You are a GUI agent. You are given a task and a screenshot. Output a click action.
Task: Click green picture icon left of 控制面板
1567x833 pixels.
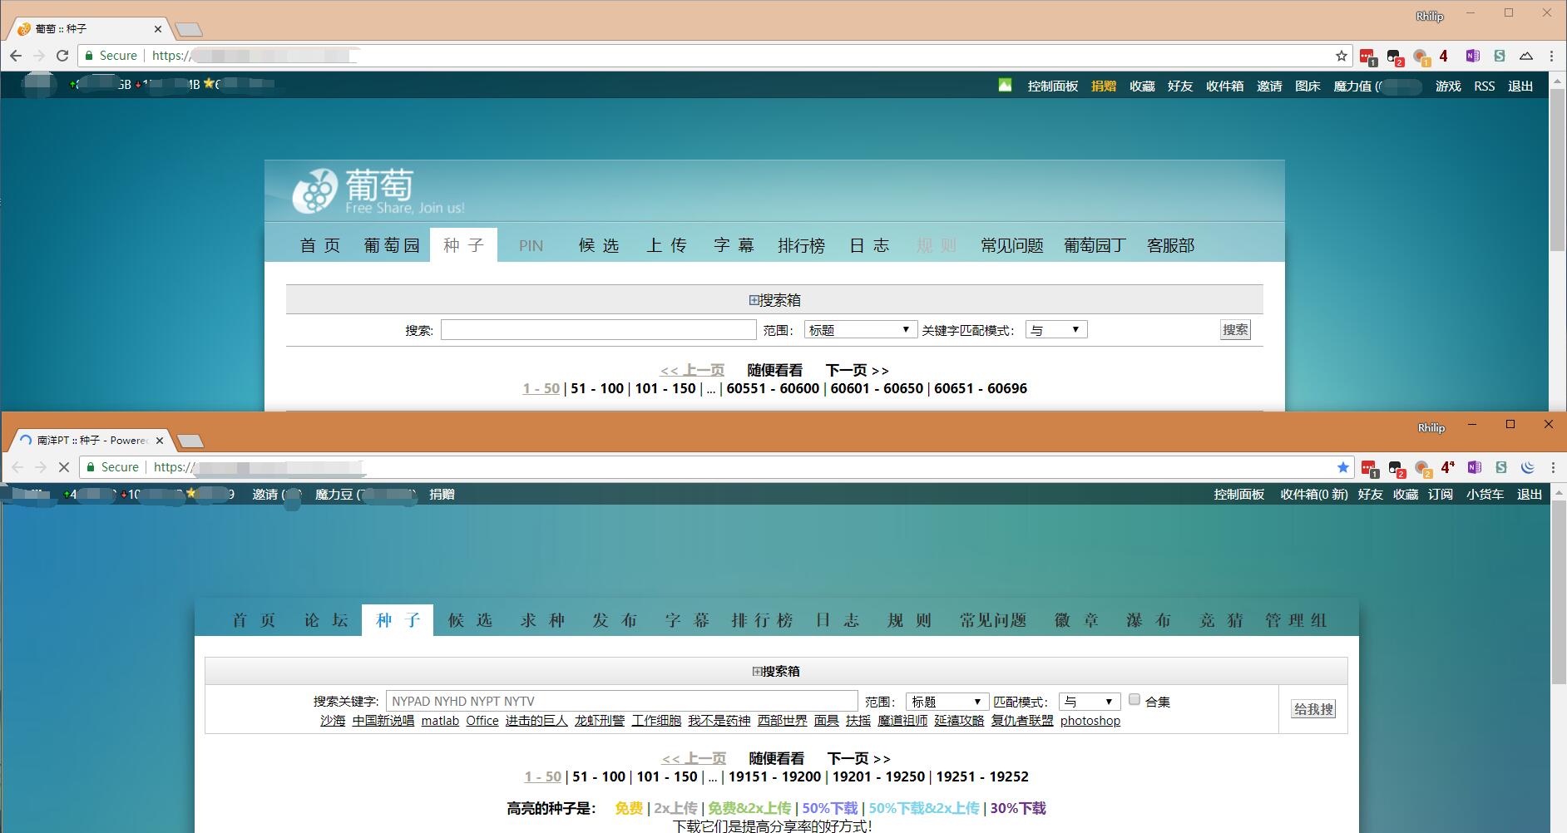1005,85
